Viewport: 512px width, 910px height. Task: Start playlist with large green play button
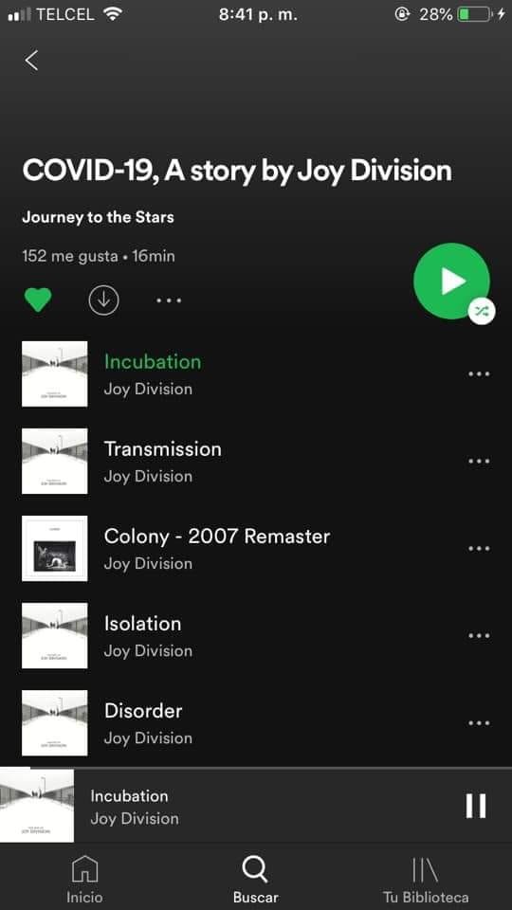pyautogui.click(x=451, y=281)
